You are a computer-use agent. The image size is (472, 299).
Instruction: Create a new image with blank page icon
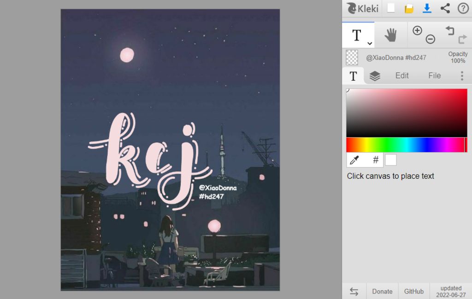(x=391, y=8)
